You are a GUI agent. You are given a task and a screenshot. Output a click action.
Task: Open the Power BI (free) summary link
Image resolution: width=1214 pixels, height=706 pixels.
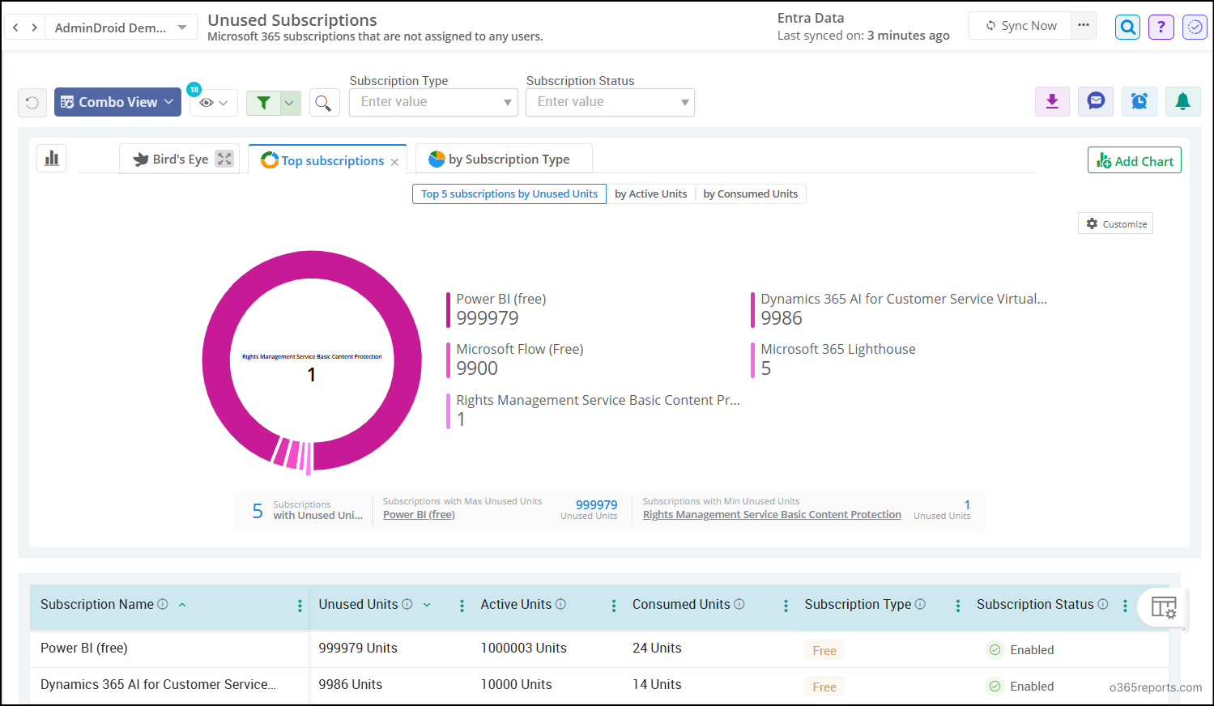tap(419, 515)
